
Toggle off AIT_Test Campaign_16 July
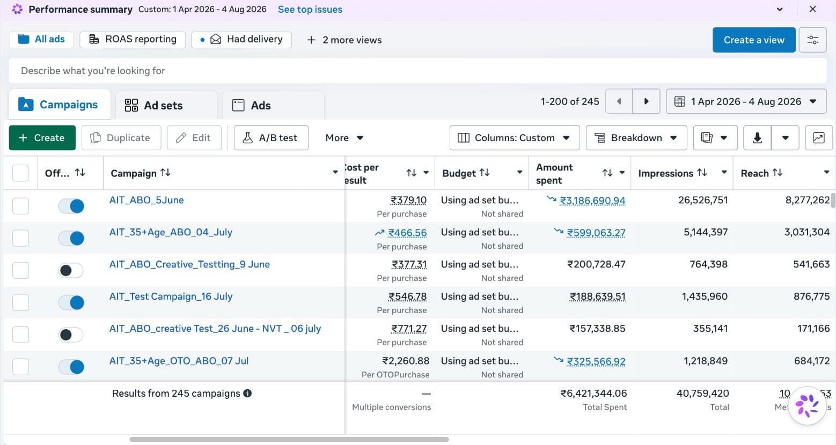coord(71,302)
